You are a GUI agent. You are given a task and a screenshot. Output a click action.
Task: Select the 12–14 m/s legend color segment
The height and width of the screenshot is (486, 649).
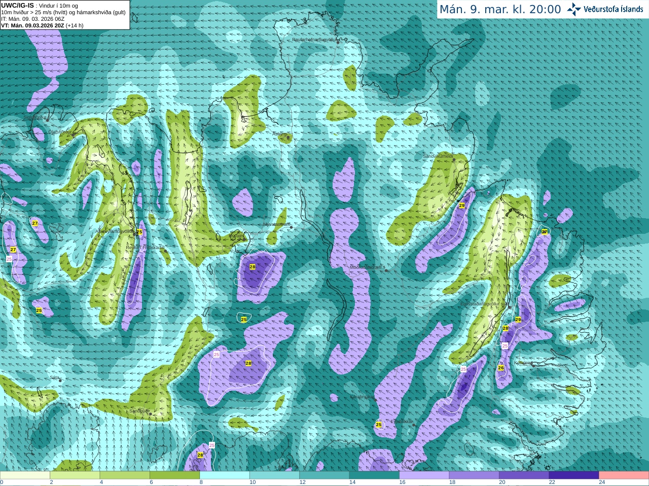coord(324,475)
